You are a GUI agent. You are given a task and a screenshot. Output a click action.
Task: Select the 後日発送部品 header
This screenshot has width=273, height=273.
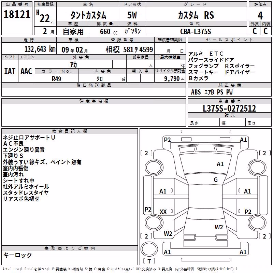coord(94,85)
